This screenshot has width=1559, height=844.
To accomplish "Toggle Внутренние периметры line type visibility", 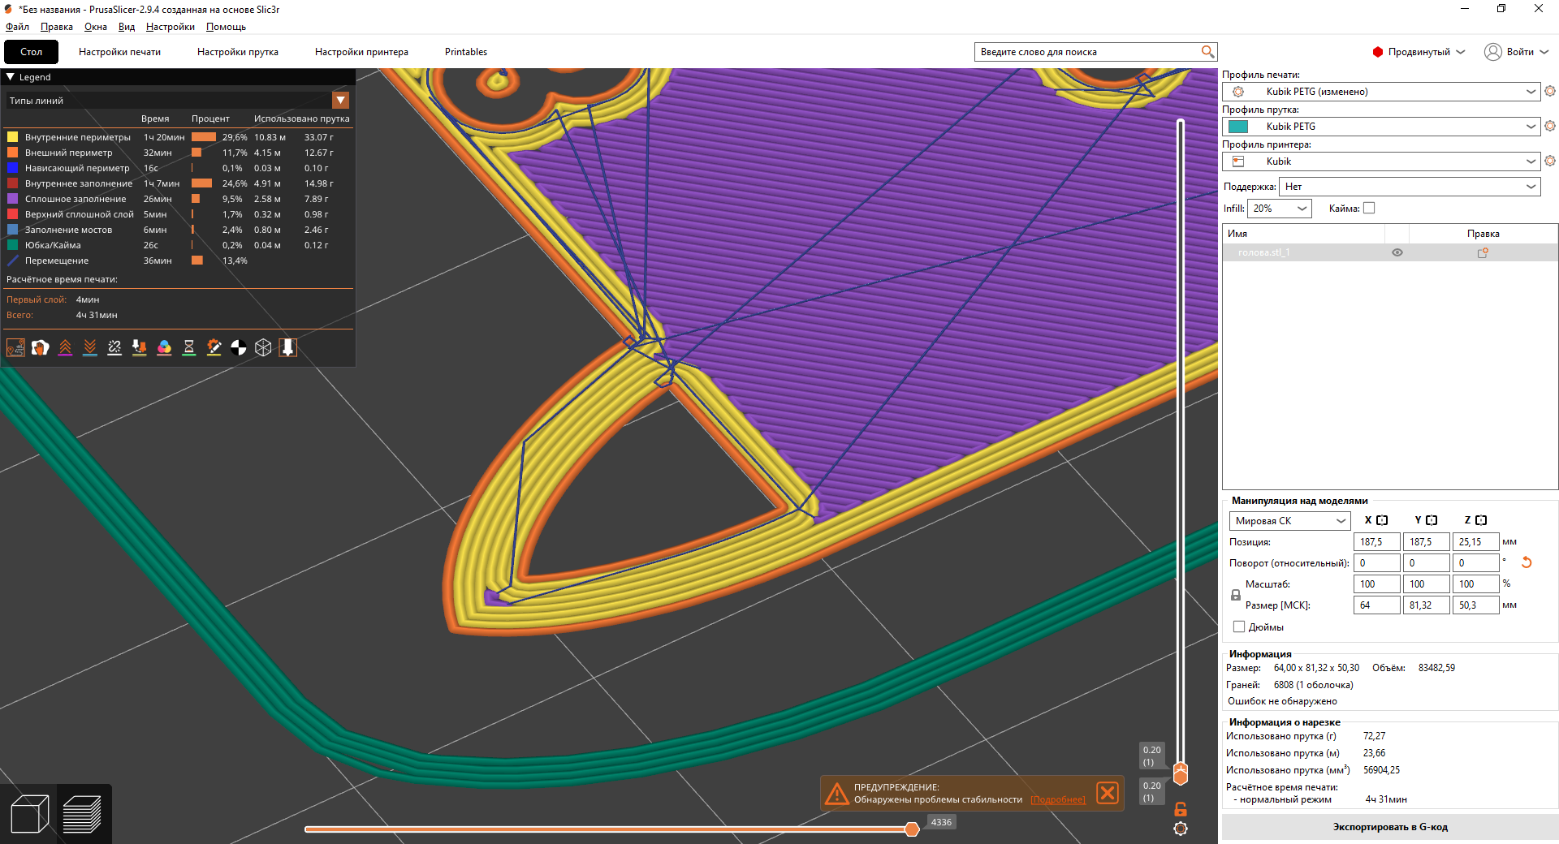I will tap(78, 137).
